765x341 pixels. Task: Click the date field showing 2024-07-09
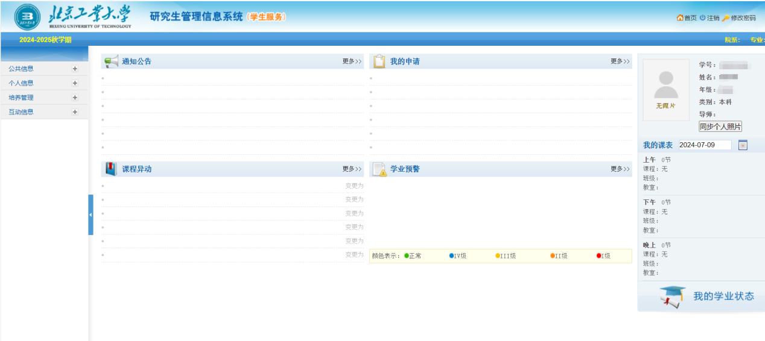[704, 145]
